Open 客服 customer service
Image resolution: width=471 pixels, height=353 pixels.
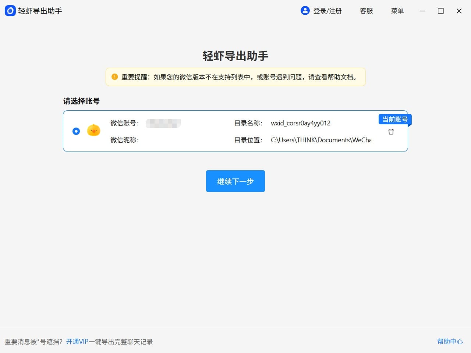tap(366, 11)
